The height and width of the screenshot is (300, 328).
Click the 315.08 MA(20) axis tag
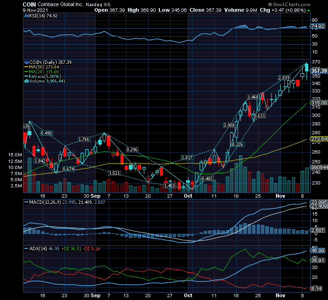319,102
